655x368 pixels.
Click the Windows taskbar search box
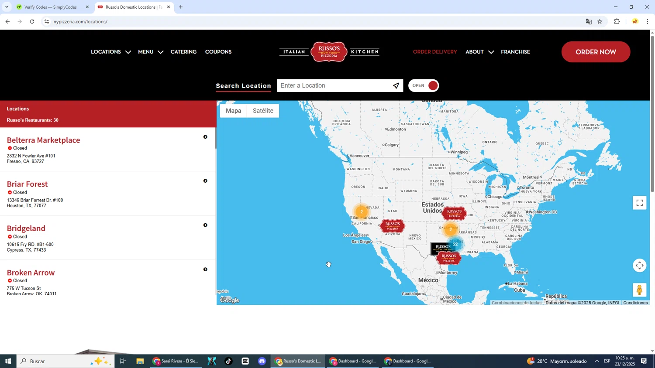click(x=65, y=361)
